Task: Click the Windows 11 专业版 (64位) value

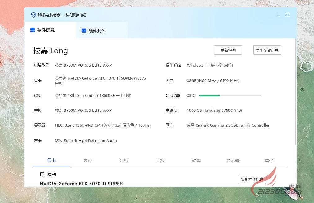Action: pyautogui.click(x=210, y=65)
